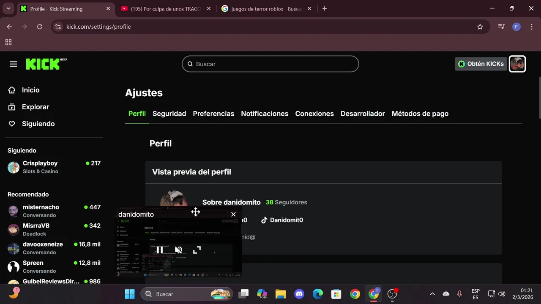The image size is (541, 304).
Task: Select the Perfil settings tab
Action: [x=137, y=114]
